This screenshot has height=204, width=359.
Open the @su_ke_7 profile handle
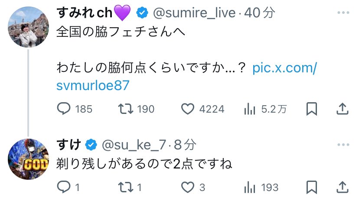coord(133,143)
